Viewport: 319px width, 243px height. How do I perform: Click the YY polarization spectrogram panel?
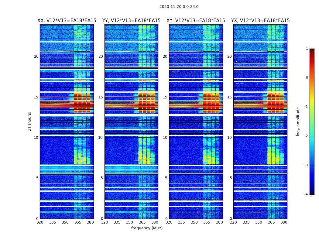pyautogui.click(x=131, y=122)
